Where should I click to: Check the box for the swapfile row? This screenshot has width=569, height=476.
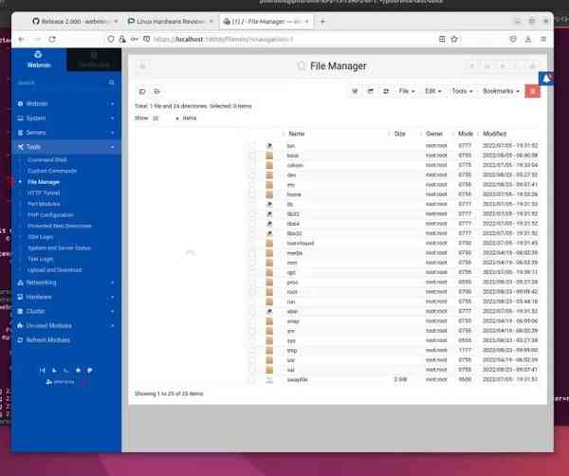[252, 379]
